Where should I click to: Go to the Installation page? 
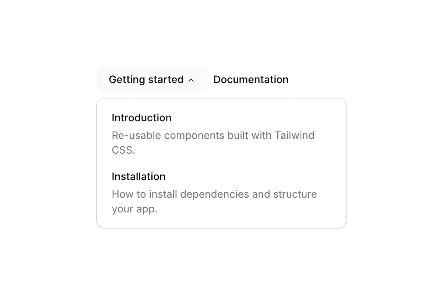pos(138,177)
